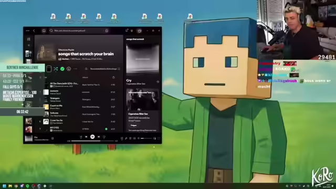Screen dimensions: 336x189
Task: Open the playlist's more options ellipsis
Action: [75, 69]
